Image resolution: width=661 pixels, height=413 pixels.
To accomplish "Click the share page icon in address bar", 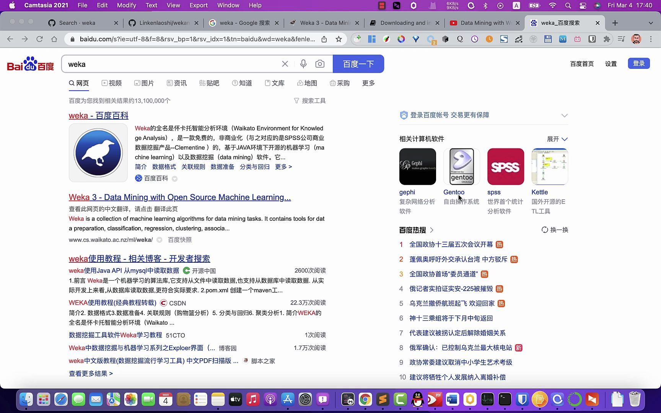I will (324, 39).
